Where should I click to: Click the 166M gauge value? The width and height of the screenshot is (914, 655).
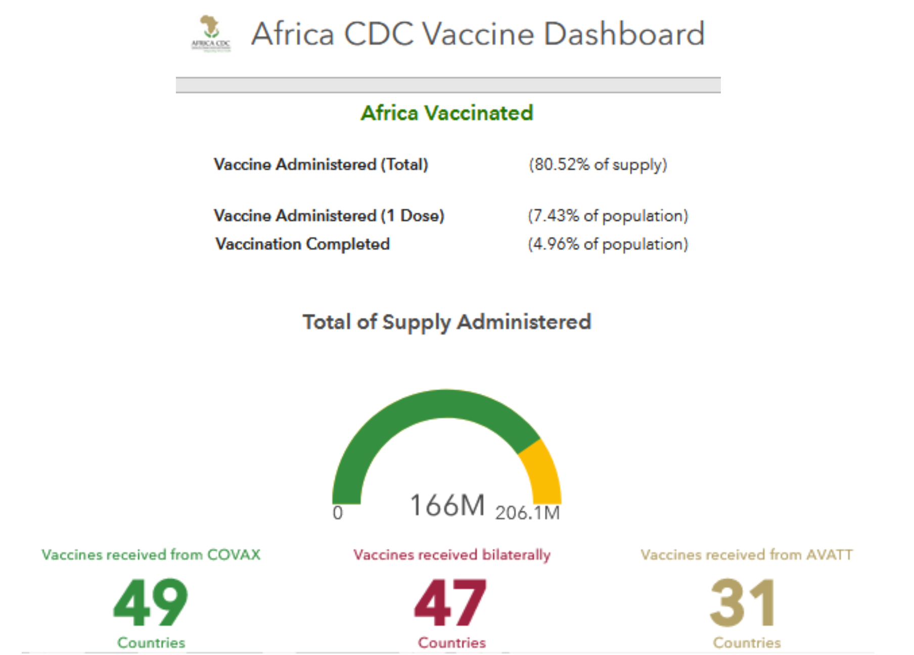point(447,505)
